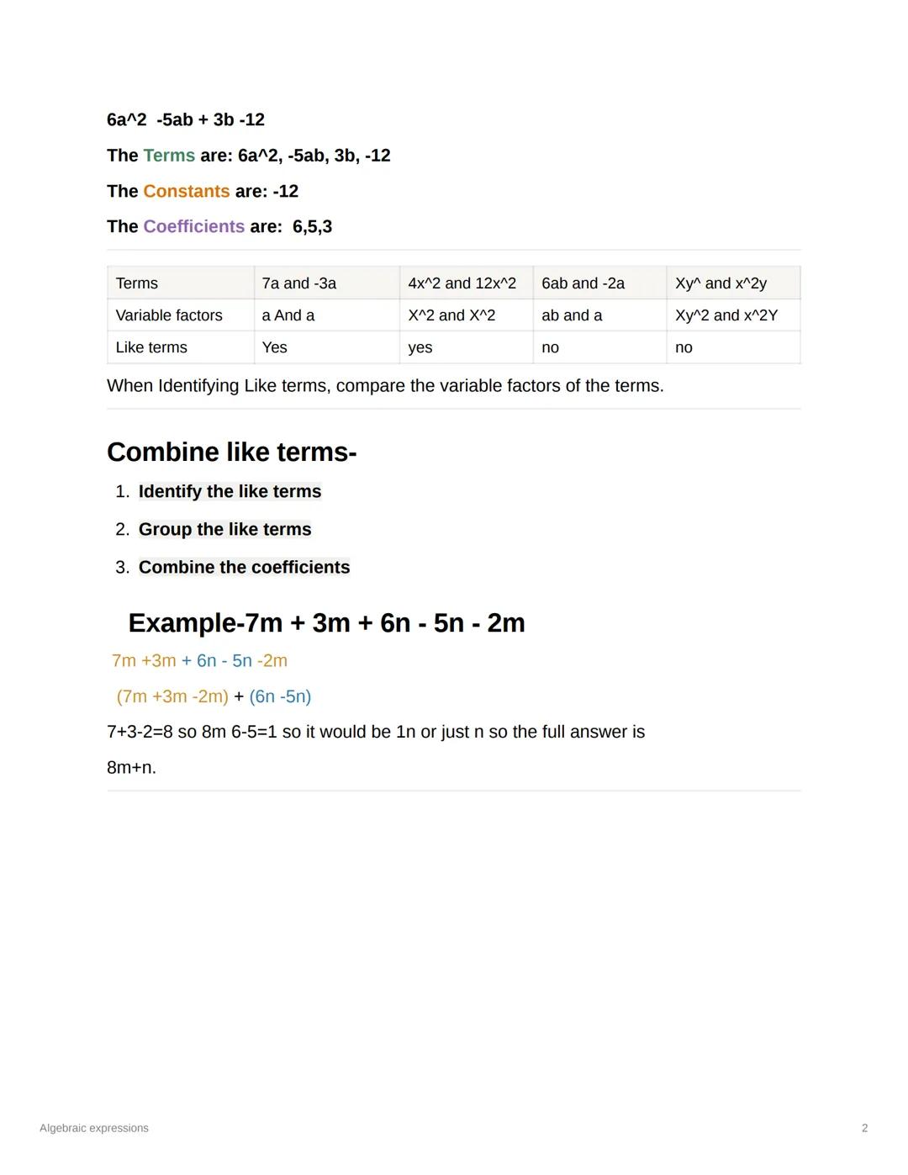Viewport: 908px width, 1175px height.
Task: Click the expression line "6a^2 -5ab + 3b -12"
Action: tap(186, 119)
